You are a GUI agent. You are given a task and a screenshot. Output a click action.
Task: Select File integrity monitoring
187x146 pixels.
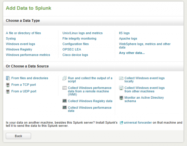79,39
